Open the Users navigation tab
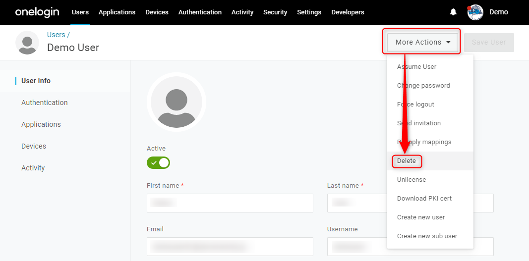Viewport: 529px width, 261px height. point(80,12)
